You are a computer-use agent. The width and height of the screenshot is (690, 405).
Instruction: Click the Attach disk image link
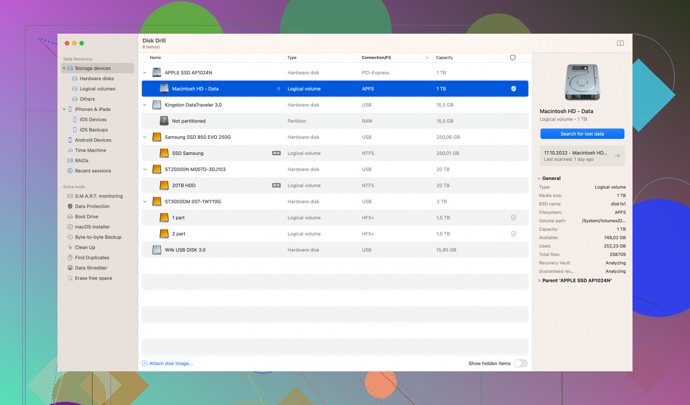(171, 364)
